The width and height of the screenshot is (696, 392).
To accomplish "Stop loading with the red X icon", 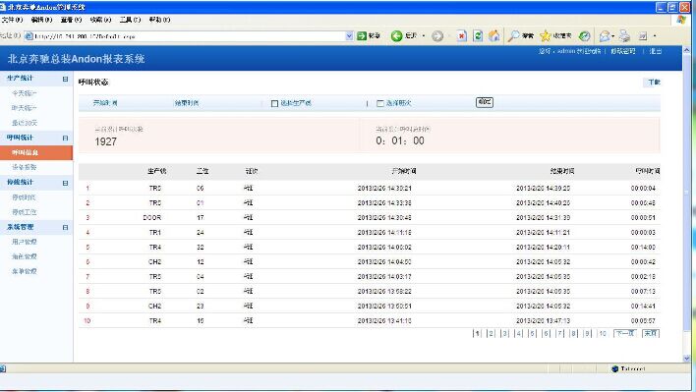I will [462, 36].
